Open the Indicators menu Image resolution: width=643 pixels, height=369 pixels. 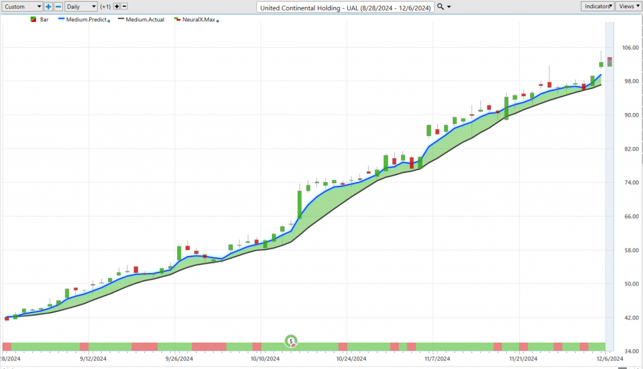click(597, 6)
